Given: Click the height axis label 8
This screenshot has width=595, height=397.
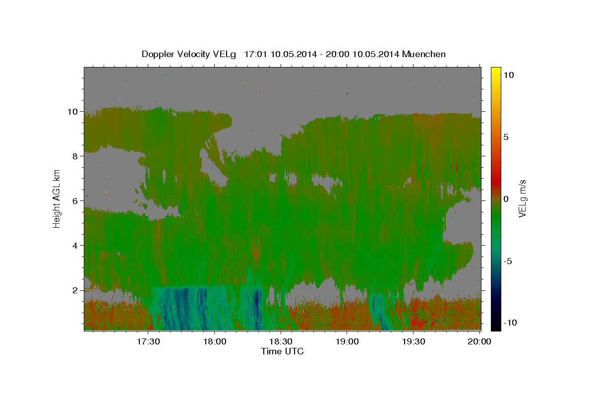Looking at the screenshot, I should click(75, 156).
